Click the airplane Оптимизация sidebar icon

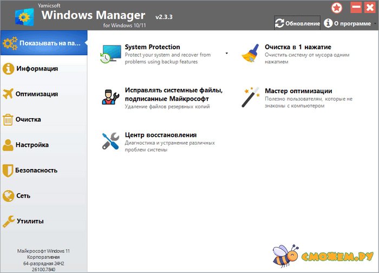(8, 94)
